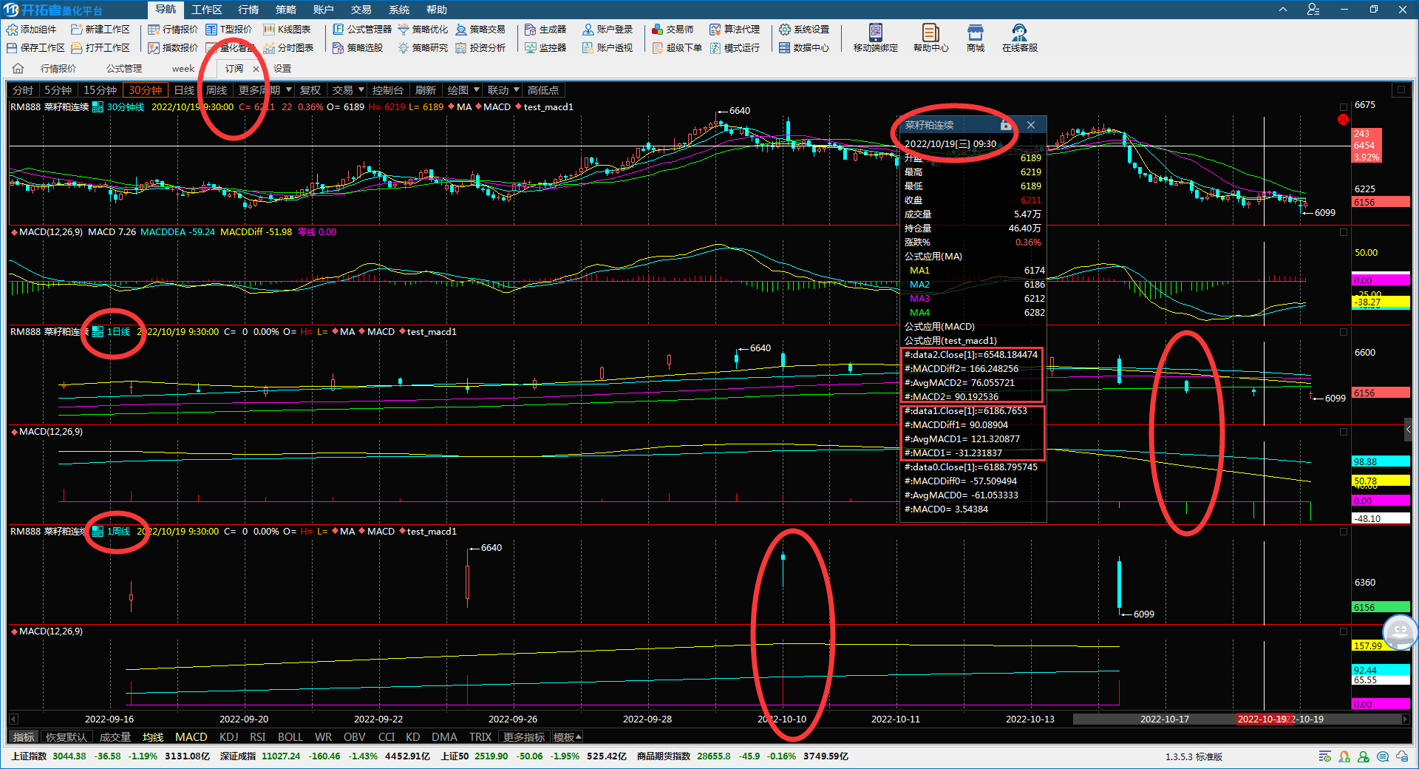Select the 30分钟 period button

(146, 90)
